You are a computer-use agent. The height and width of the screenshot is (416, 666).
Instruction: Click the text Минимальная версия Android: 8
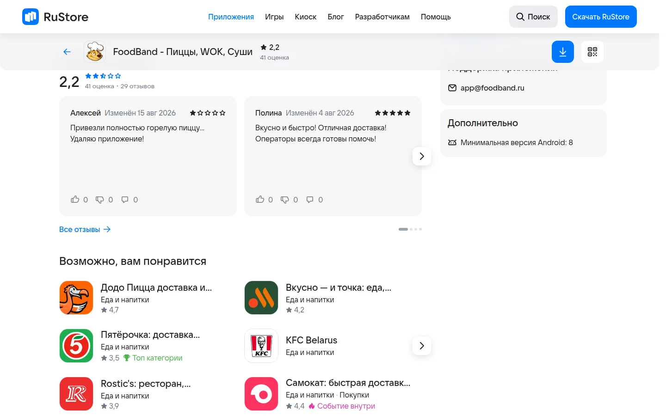(x=517, y=142)
